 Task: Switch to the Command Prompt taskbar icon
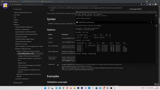click(x=111, y=88)
